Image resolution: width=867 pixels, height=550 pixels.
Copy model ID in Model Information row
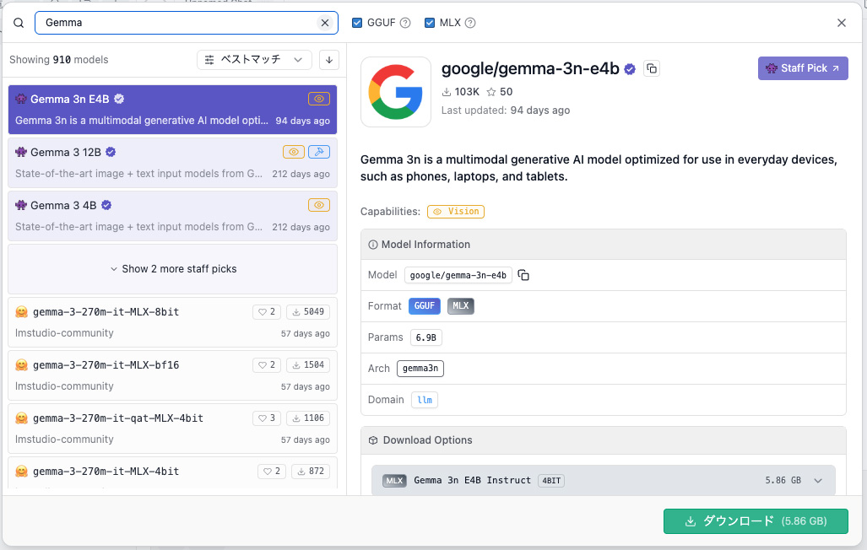pyautogui.click(x=523, y=276)
